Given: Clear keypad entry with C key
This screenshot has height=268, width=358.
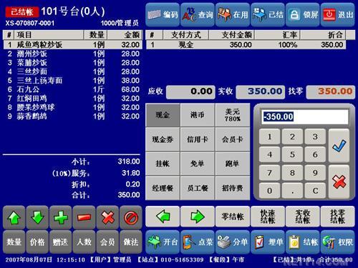Looking at the screenshot, I should (x=315, y=191).
